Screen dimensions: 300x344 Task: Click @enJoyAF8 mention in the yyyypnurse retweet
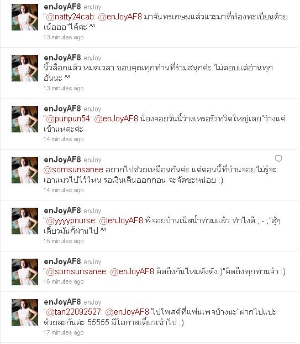click(x=121, y=220)
